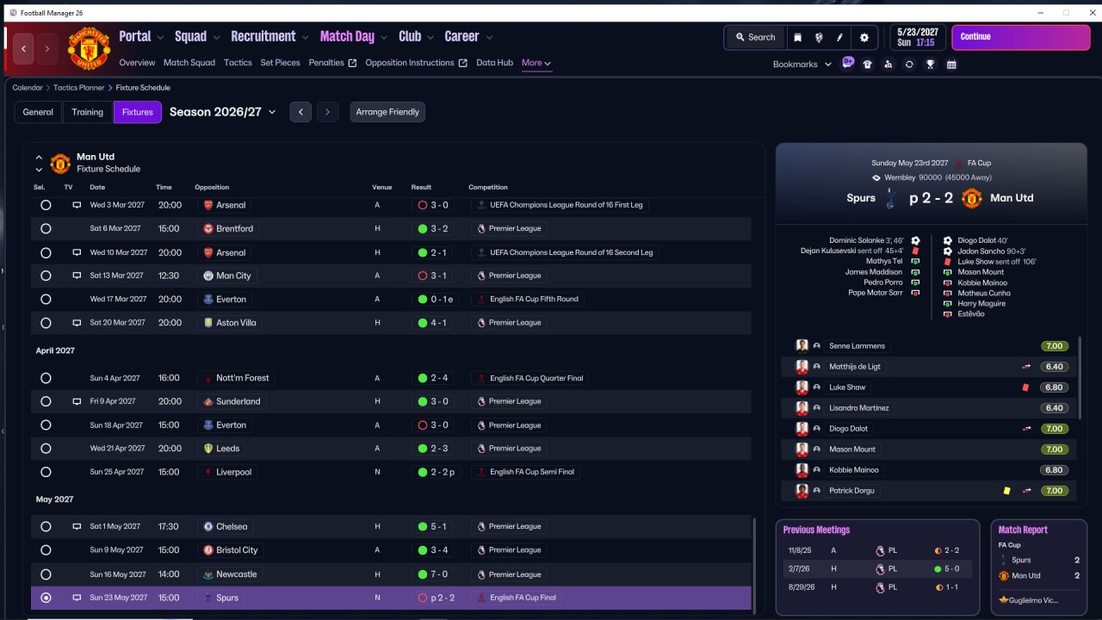
Task: Expand the Bookmarks dropdown
Action: point(802,64)
